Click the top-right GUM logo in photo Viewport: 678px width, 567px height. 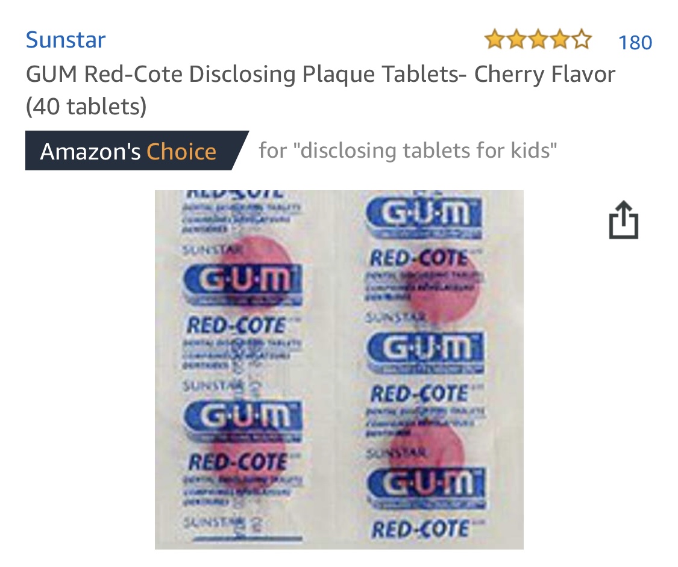point(424,213)
